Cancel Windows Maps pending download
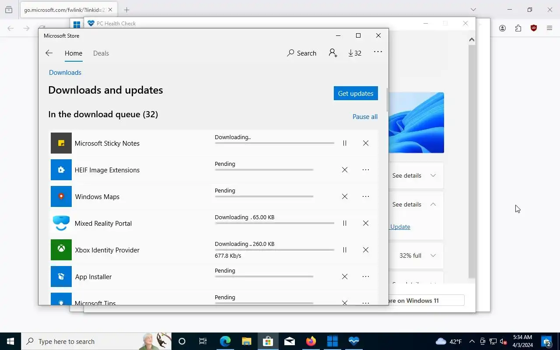Viewport: 560px width, 350px height. tap(345, 196)
